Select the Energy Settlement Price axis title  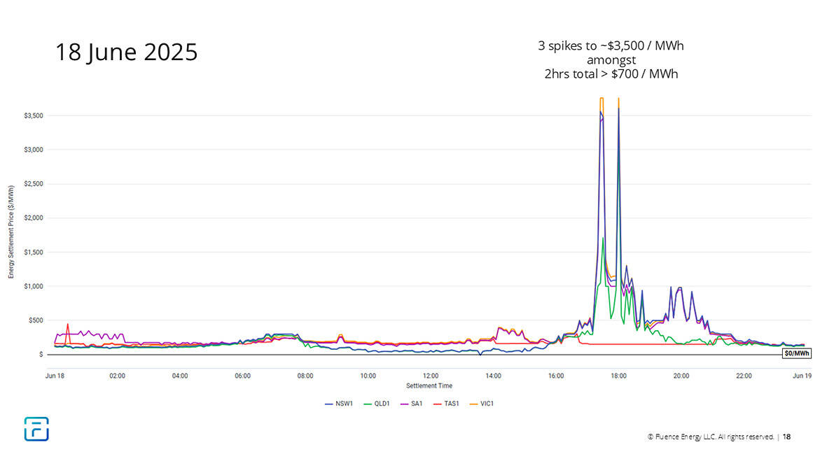(x=11, y=232)
